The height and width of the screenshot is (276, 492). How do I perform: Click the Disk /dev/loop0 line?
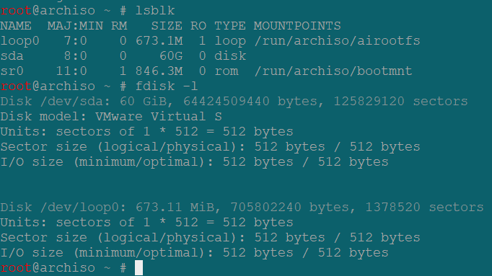(242, 208)
